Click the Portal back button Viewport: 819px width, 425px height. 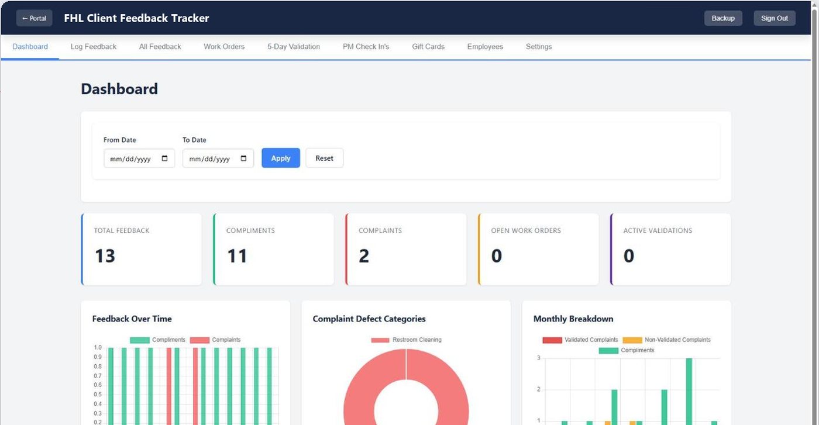35,18
